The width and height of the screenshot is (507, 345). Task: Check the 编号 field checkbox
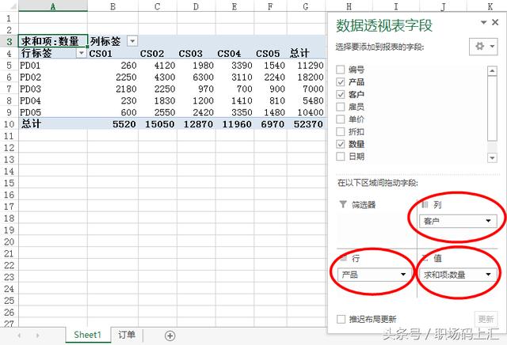click(341, 70)
